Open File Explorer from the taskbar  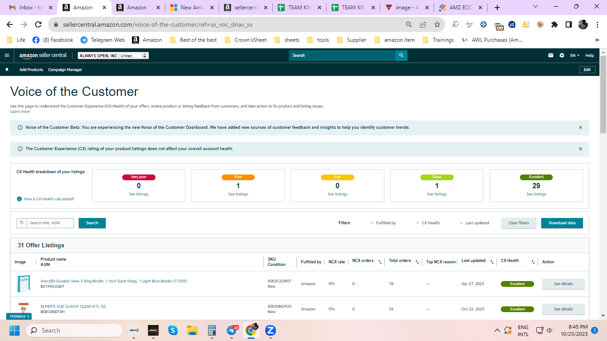(192, 330)
